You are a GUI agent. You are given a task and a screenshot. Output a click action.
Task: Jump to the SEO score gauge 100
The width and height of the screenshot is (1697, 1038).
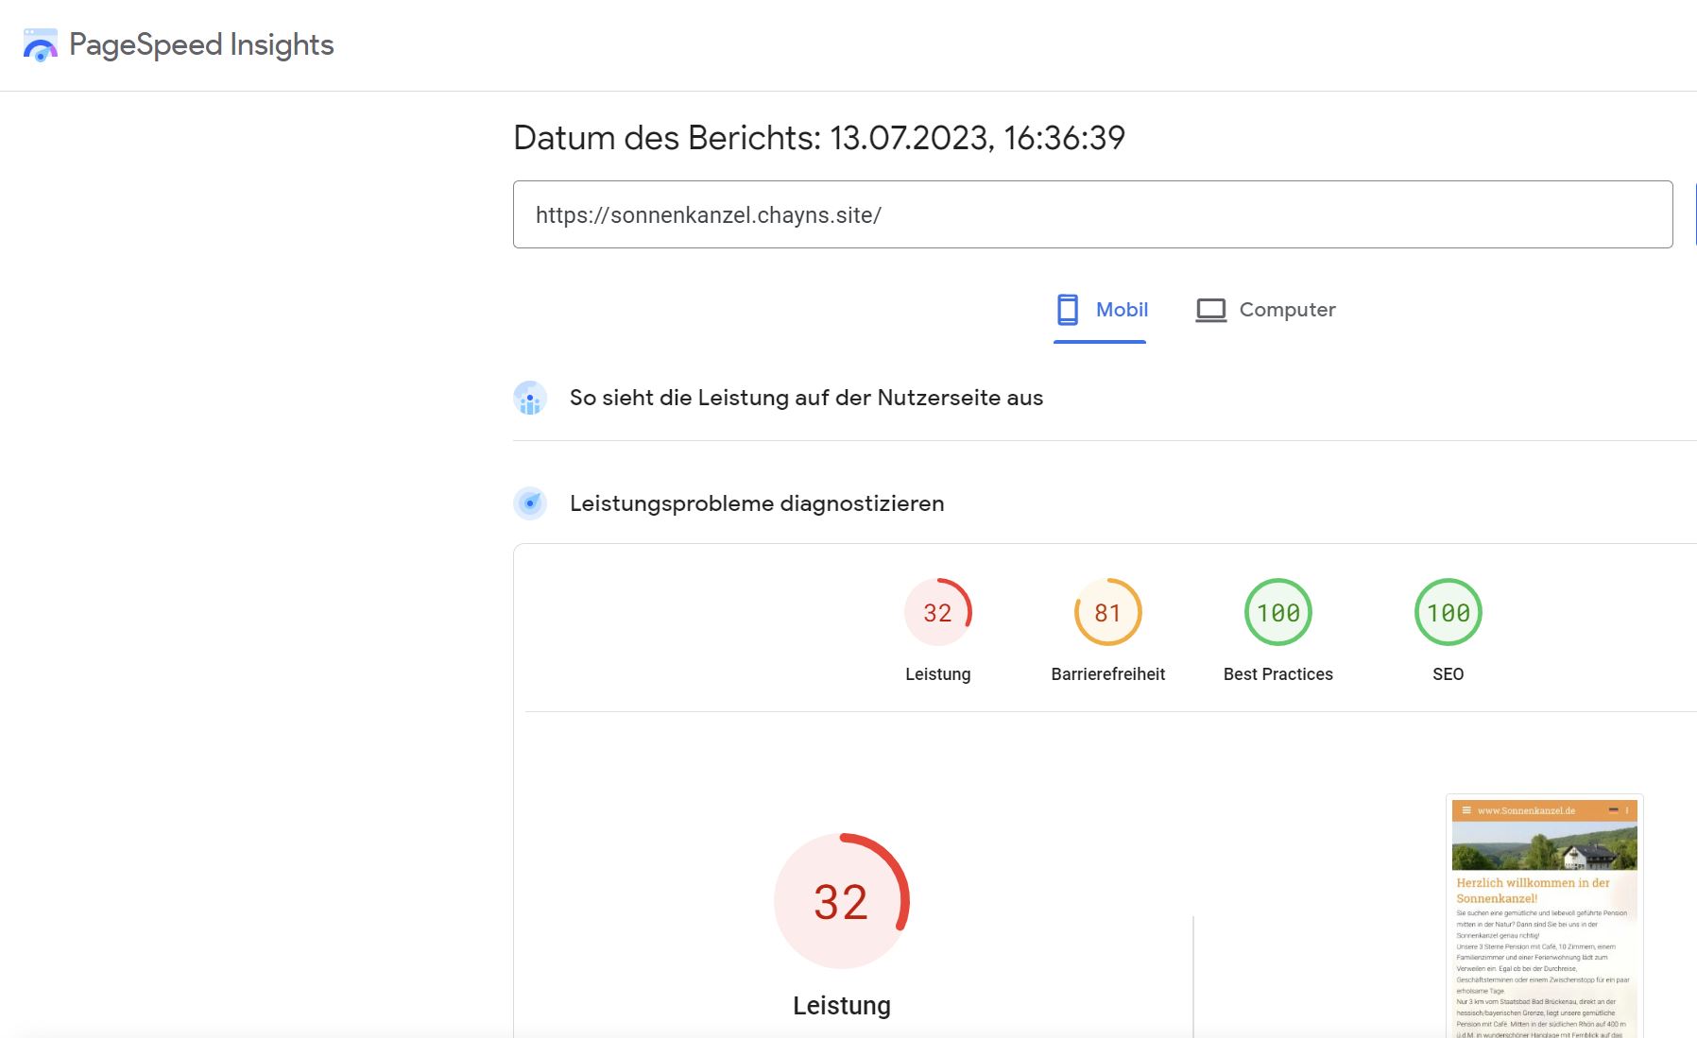pos(1448,612)
